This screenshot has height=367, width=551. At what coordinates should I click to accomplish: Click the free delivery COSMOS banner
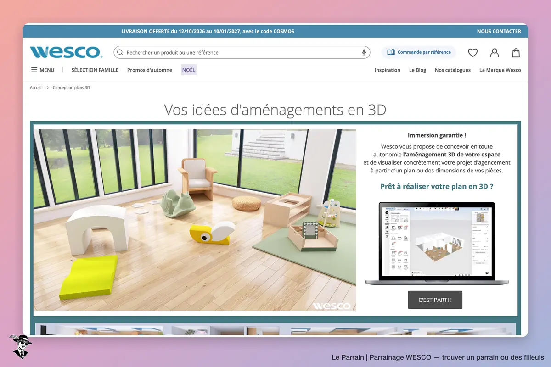[208, 32]
